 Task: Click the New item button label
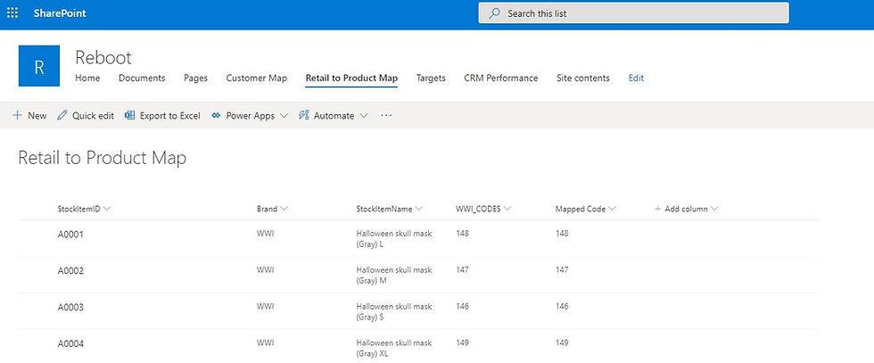37,116
